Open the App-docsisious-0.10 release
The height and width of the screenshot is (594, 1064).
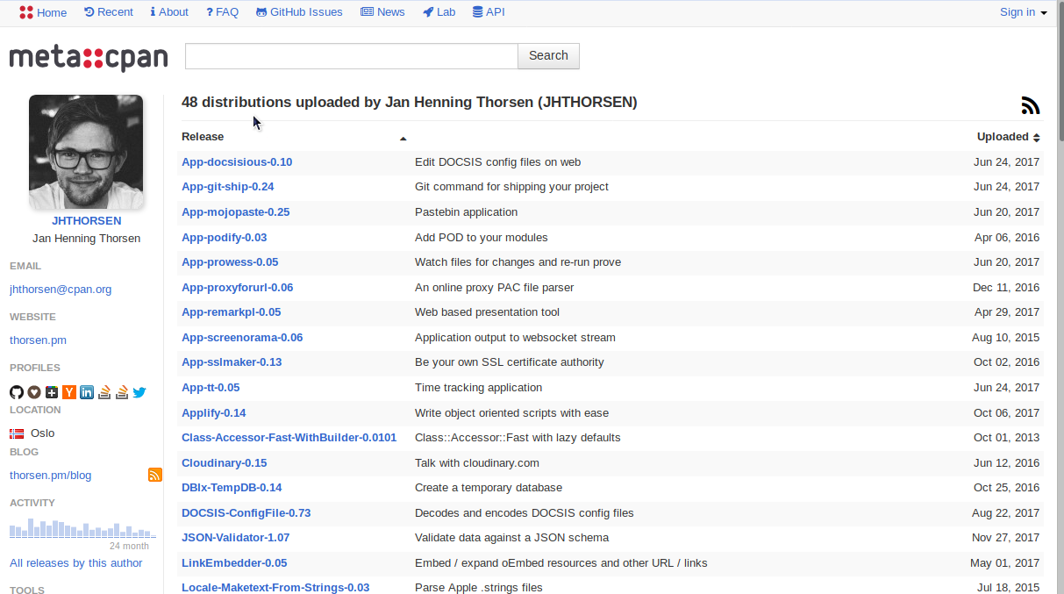tap(237, 162)
